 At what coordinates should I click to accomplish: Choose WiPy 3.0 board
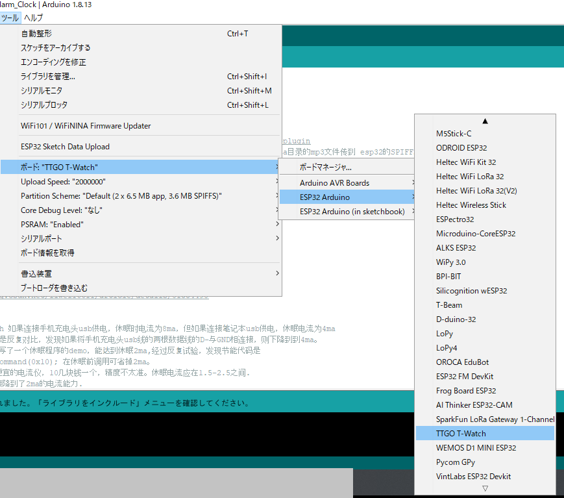[485, 262]
